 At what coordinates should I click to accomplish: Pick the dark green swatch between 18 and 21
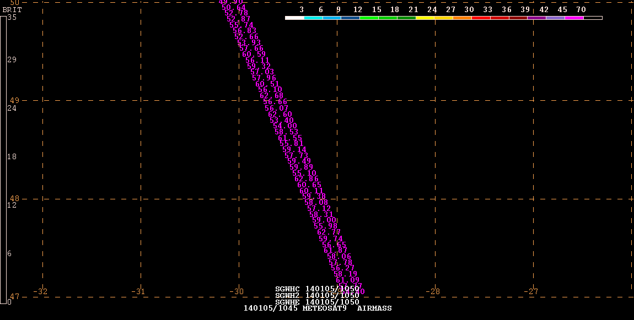pyautogui.click(x=406, y=18)
